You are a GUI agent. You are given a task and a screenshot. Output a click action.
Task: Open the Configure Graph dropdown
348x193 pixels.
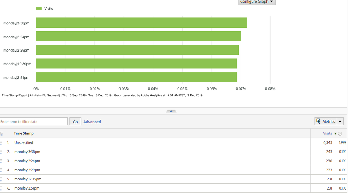coord(257,2)
